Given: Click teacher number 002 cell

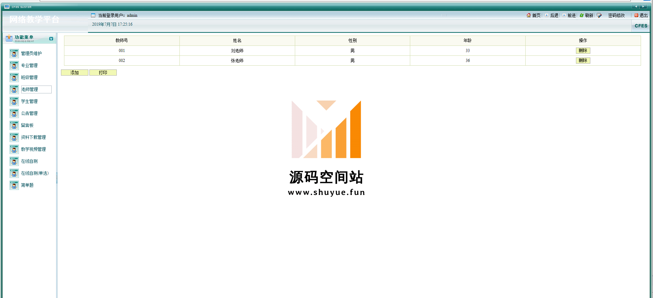Looking at the screenshot, I should (x=122, y=61).
